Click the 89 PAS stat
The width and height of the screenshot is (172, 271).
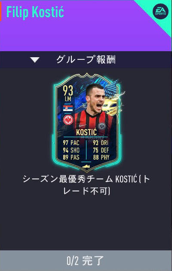tap(71, 157)
